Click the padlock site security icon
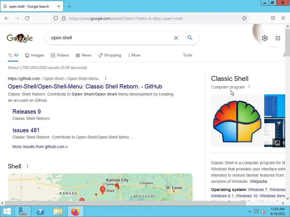Screen dimensions: 290x217 point(64,18)
